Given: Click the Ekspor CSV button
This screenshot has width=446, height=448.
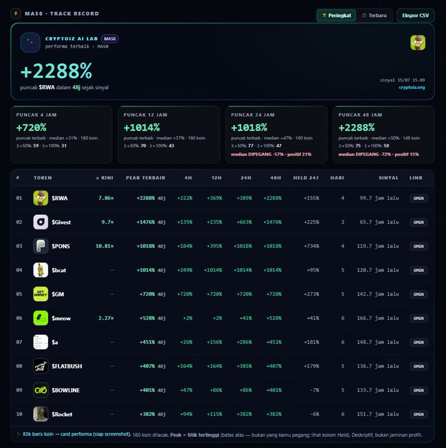Looking at the screenshot, I should click(x=416, y=15).
